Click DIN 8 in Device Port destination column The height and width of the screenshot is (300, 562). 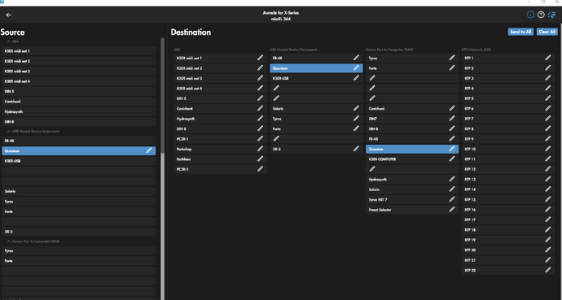click(x=412, y=128)
